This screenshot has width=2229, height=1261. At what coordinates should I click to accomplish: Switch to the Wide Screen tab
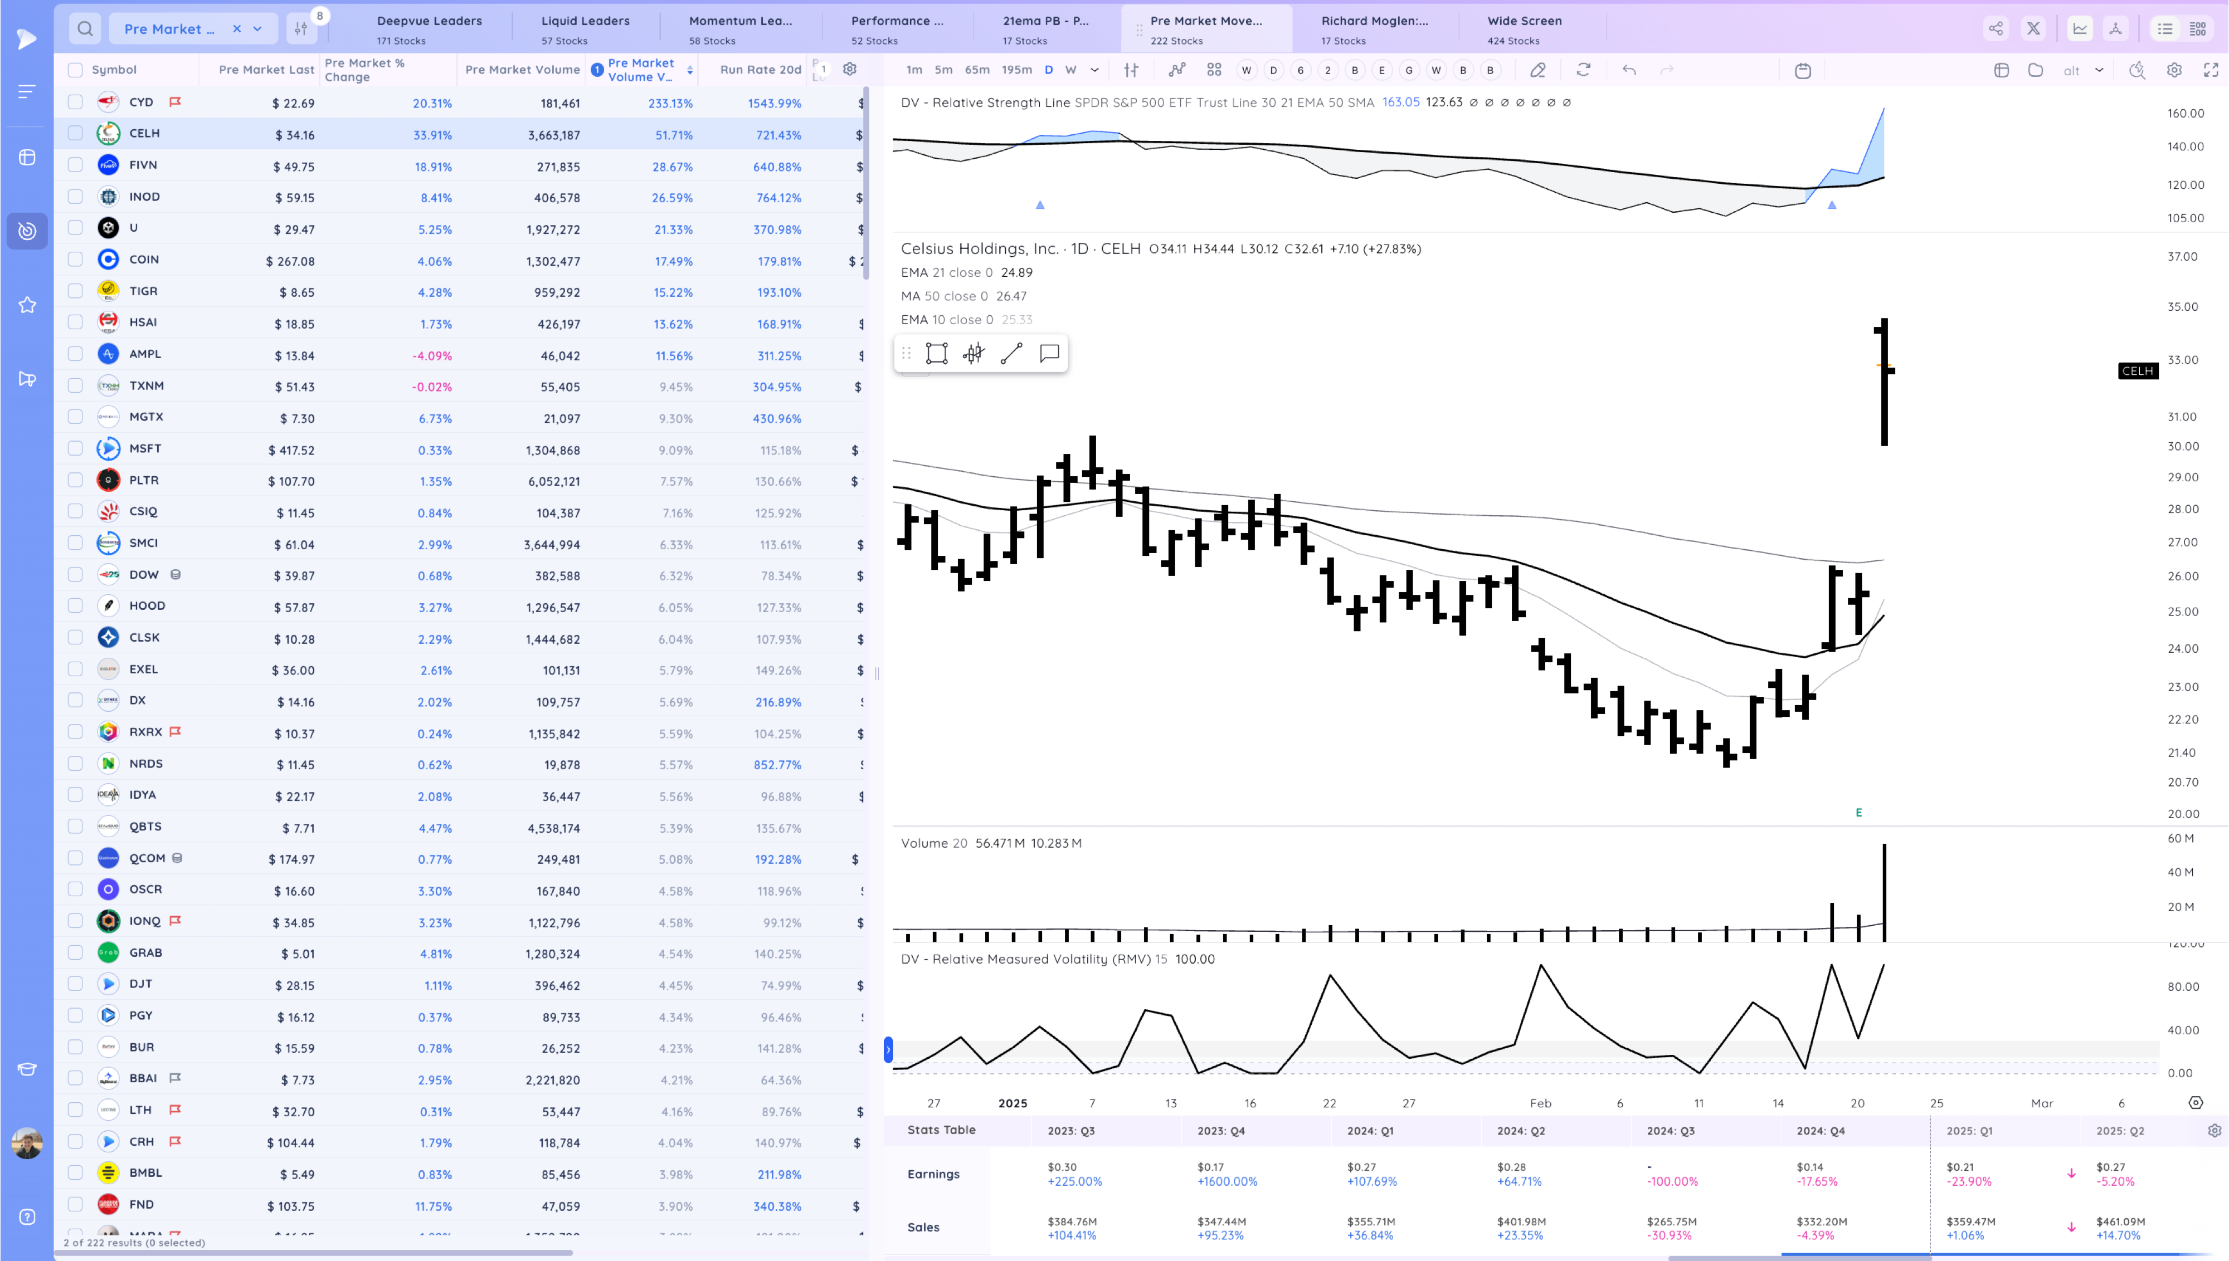click(1524, 28)
